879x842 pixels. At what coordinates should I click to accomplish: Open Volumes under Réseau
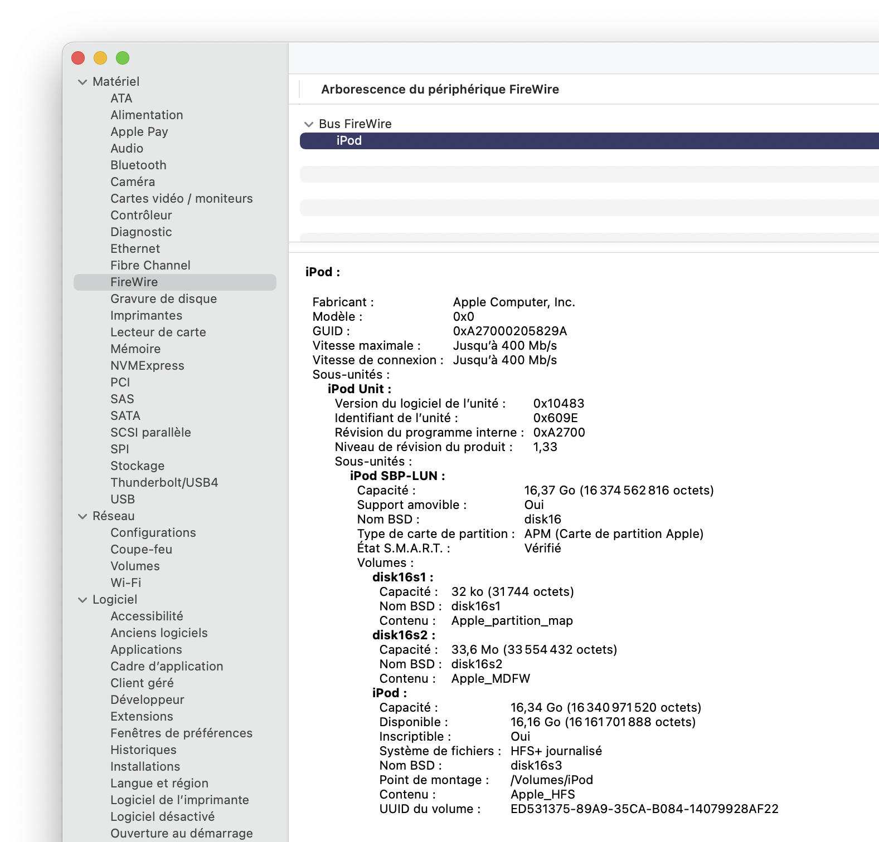click(135, 566)
